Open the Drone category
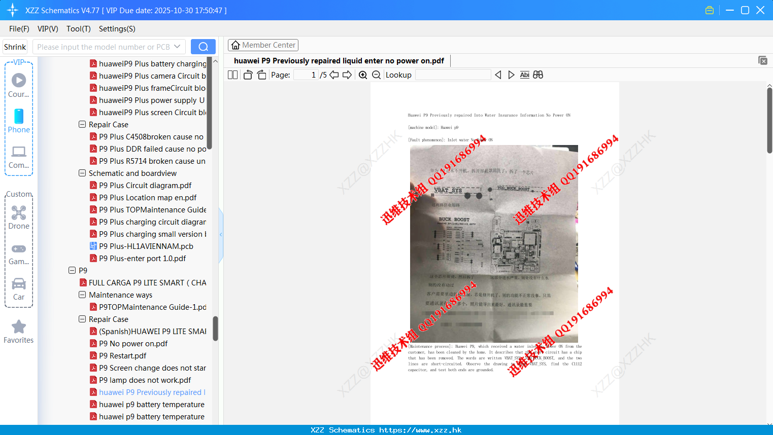Image resolution: width=773 pixels, height=435 pixels. (19, 217)
